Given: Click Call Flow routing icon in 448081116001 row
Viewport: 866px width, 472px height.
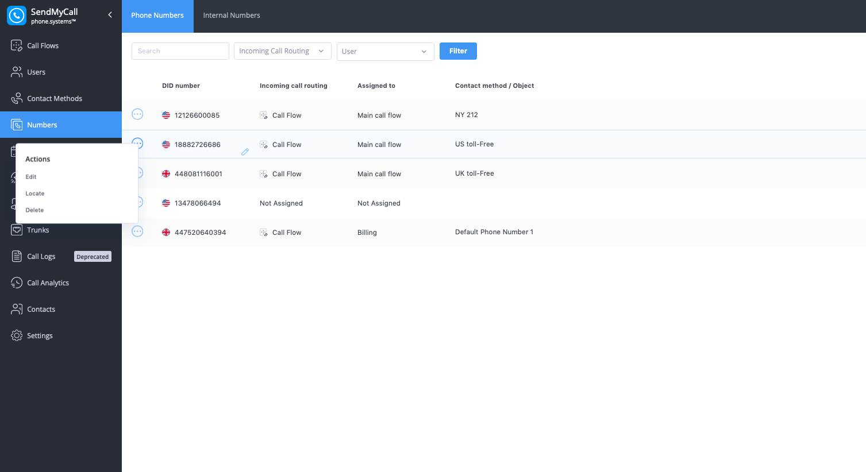Looking at the screenshot, I should [x=264, y=174].
